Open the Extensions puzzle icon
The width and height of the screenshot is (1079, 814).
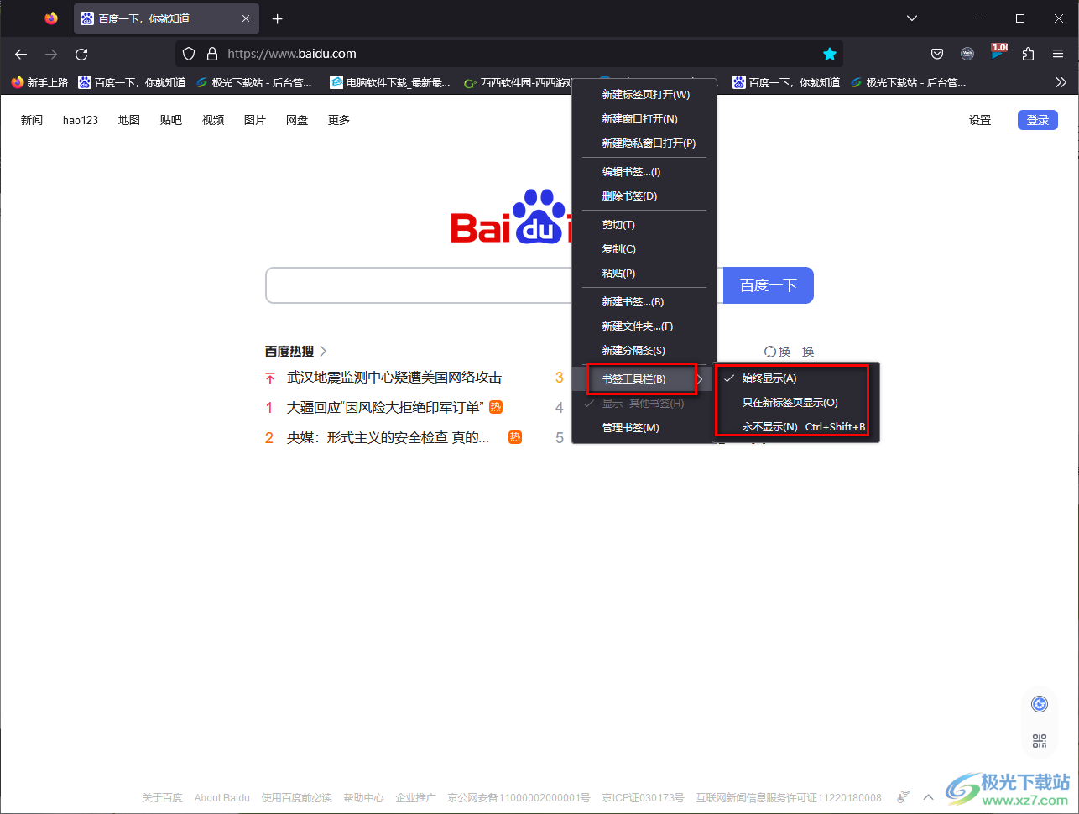(x=1028, y=54)
